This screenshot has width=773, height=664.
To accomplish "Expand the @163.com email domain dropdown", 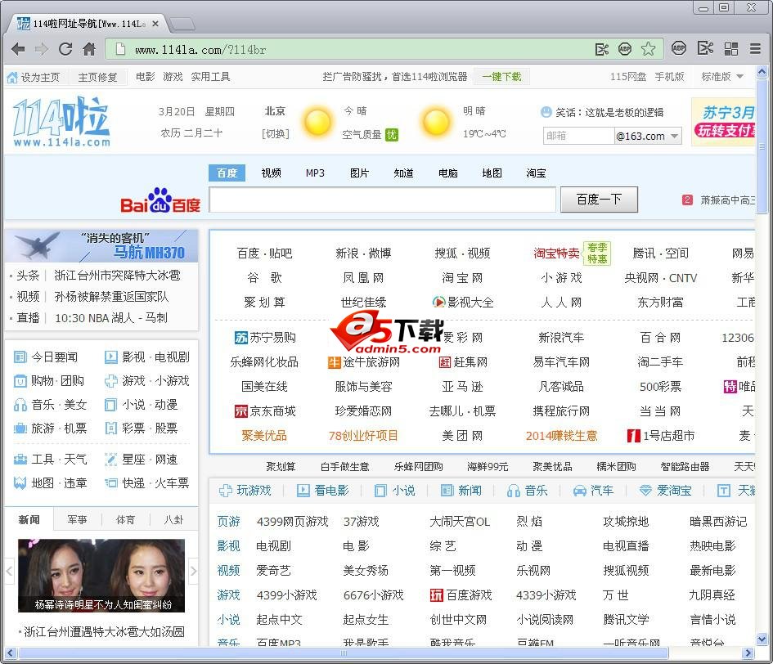I will pos(675,137).
